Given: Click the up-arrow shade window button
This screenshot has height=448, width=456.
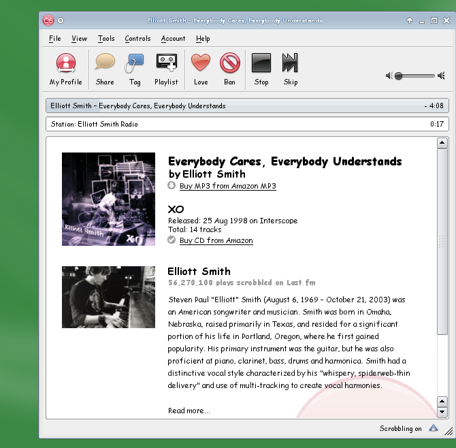Looking at the screenshot, I should [410, 20].
